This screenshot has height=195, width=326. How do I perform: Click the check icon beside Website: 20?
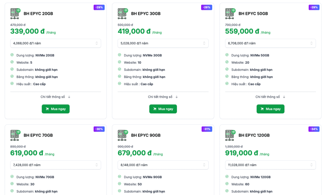point(227,62)
